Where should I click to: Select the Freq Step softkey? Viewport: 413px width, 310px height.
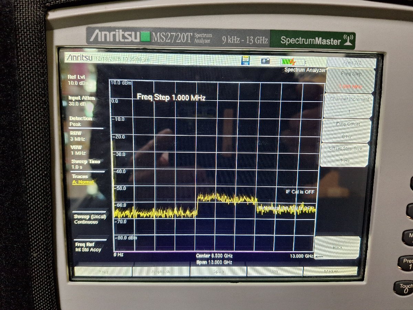coord(350,81)
